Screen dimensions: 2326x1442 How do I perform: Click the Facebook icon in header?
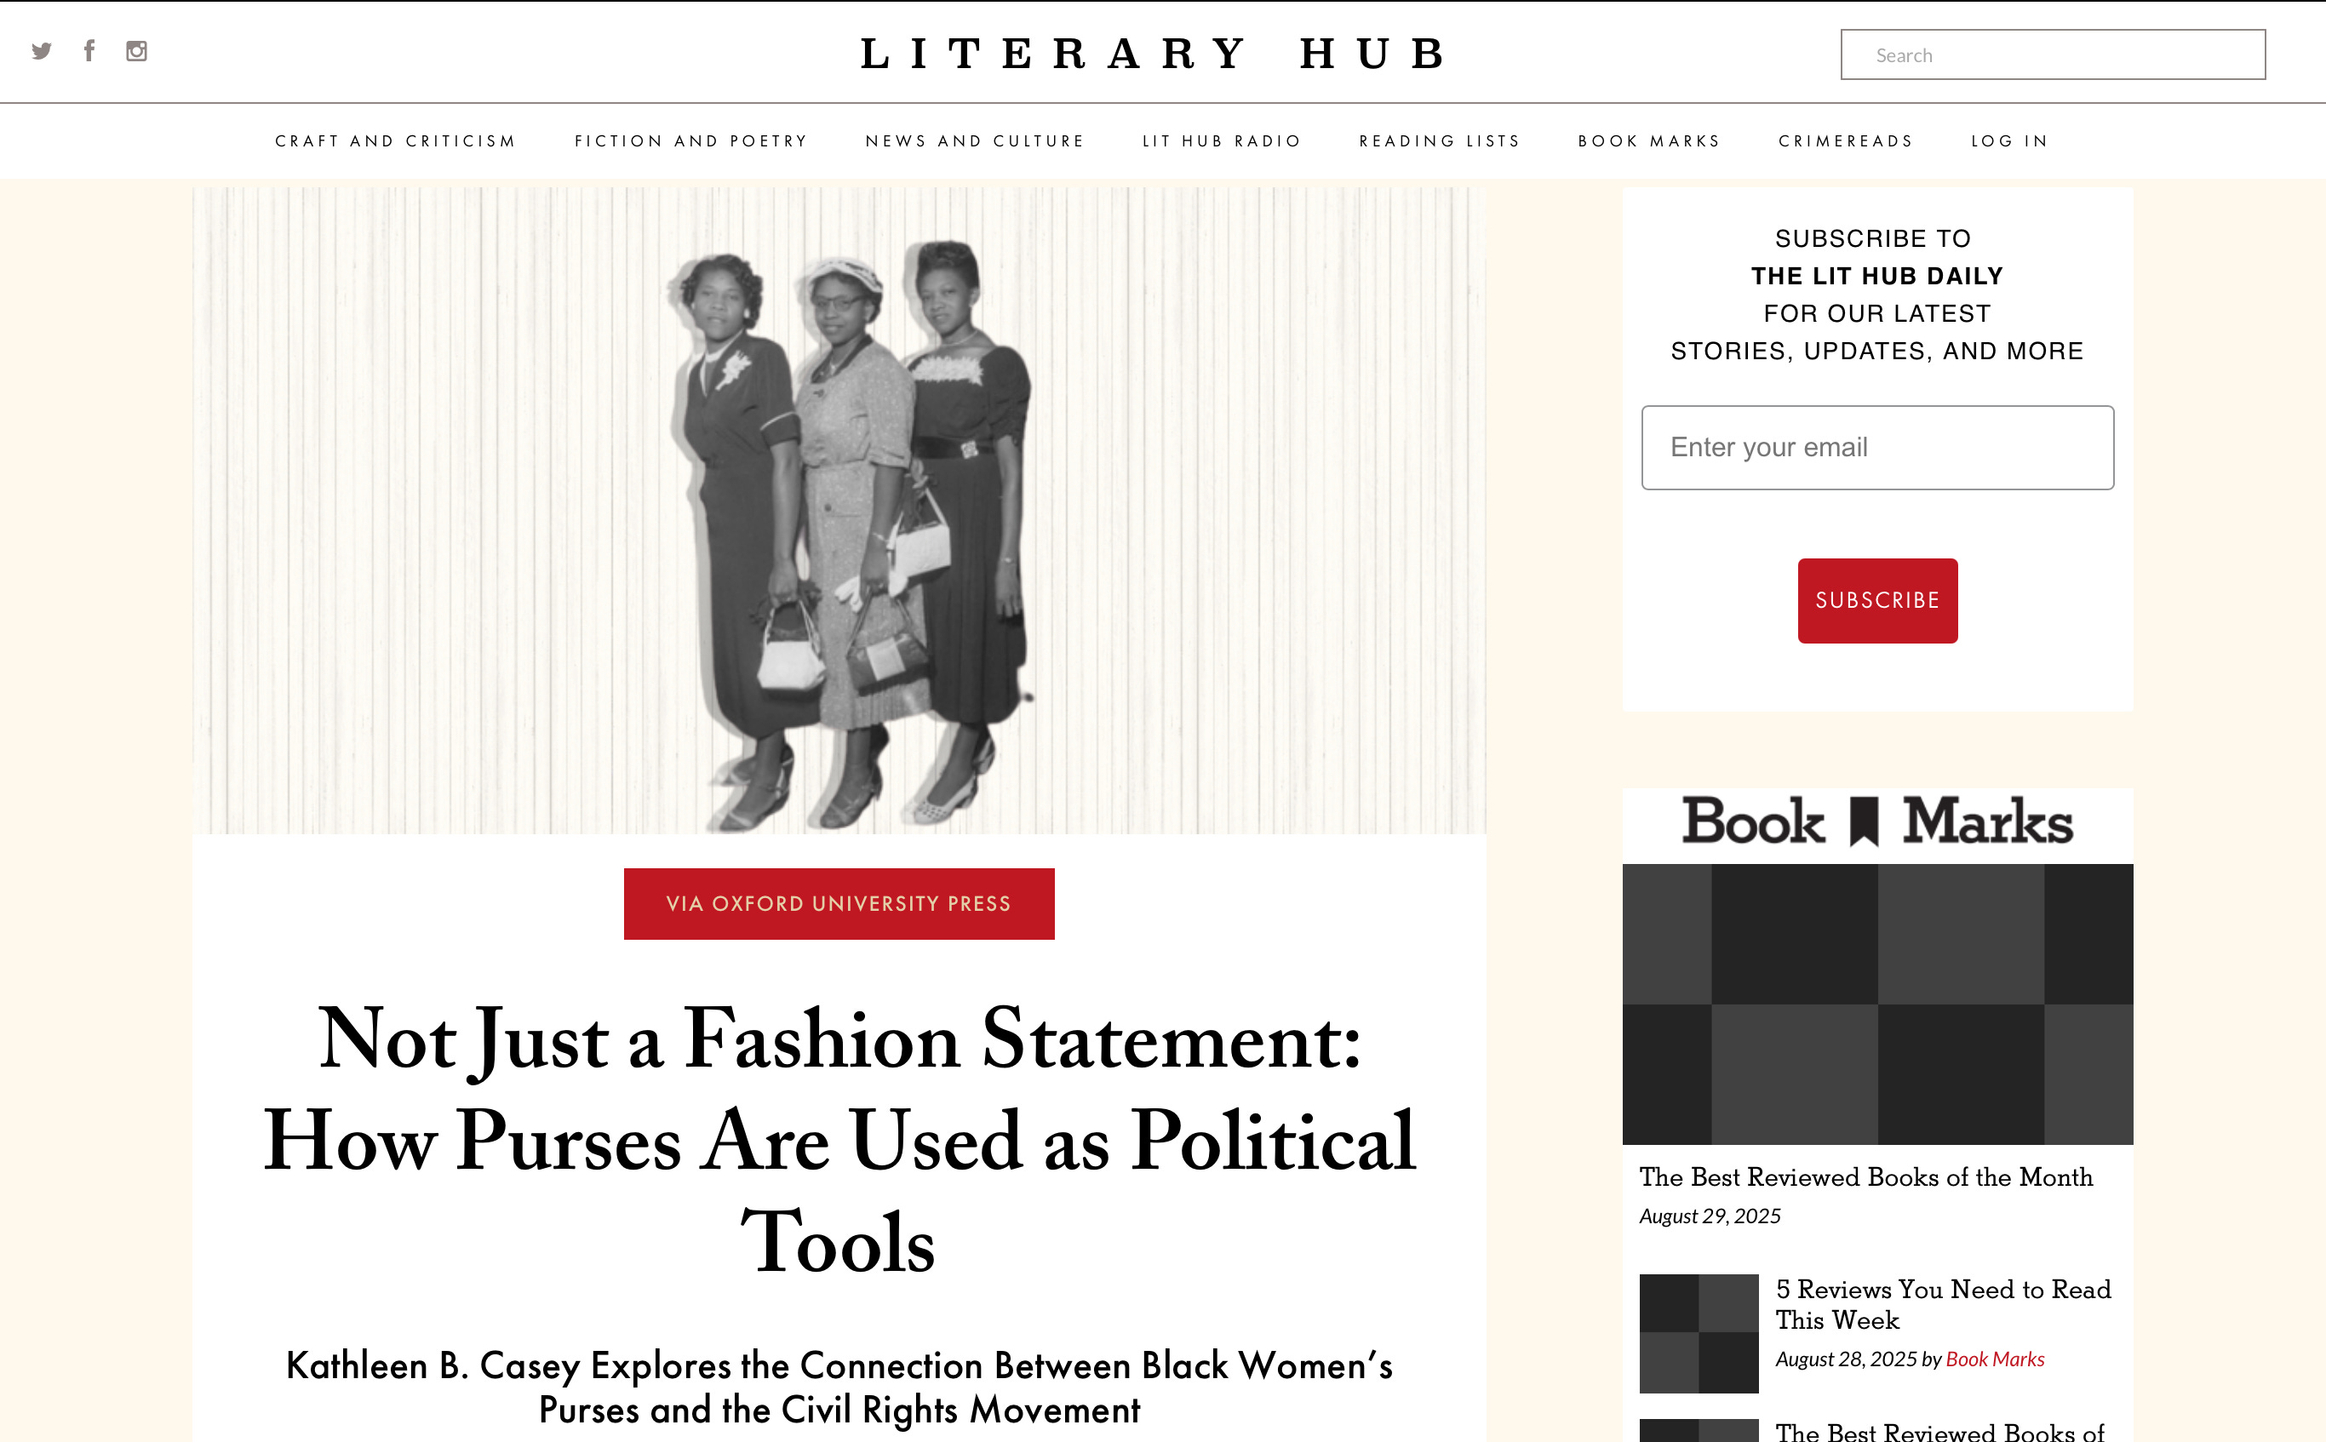tap(89, 49)
